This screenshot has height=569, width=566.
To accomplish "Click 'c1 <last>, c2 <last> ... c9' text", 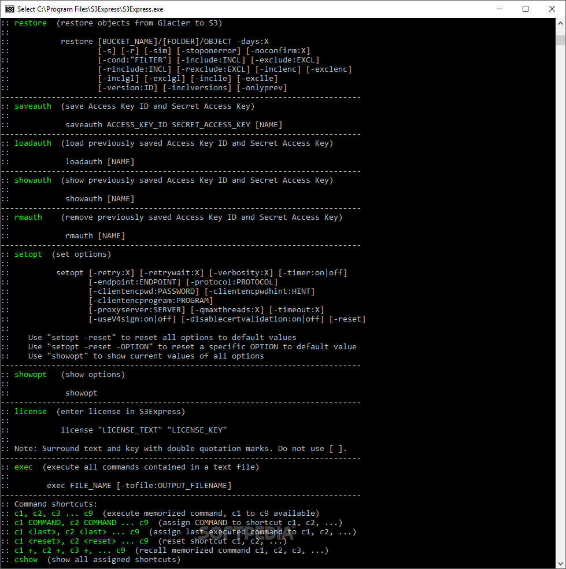I will coord(77,532).
